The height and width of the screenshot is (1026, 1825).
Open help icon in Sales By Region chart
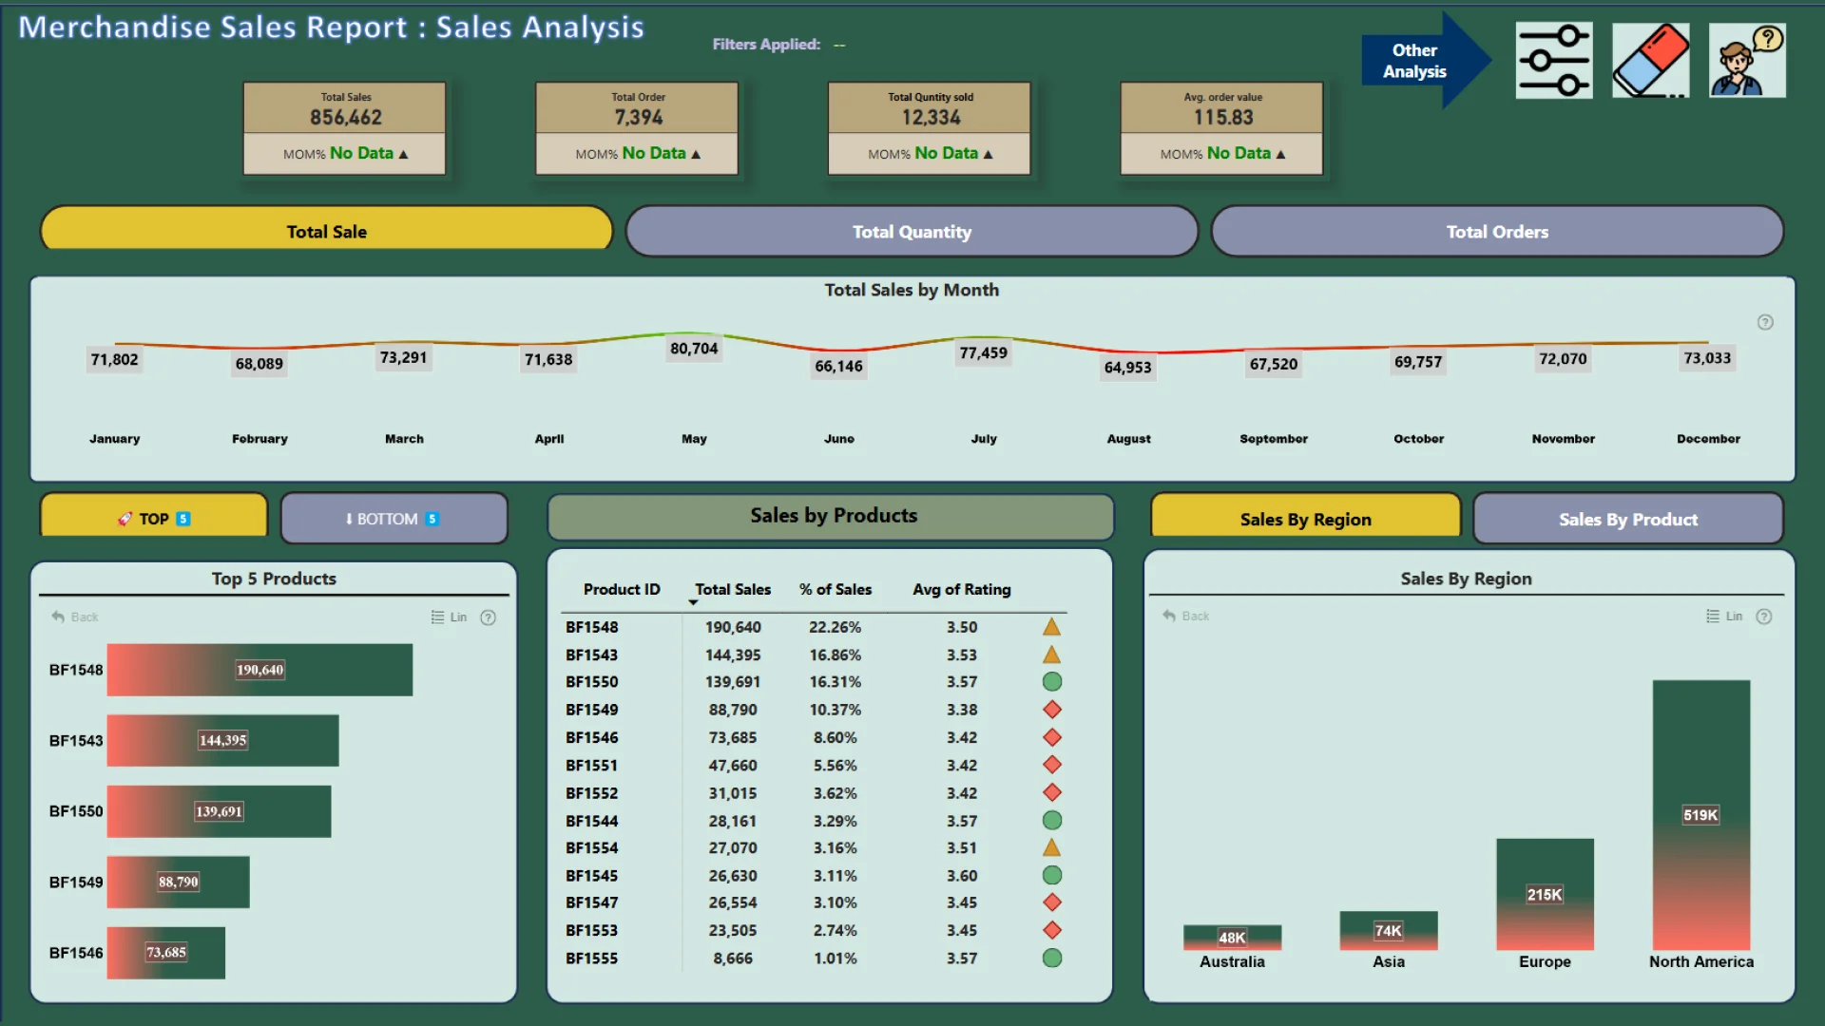(1764, 617)
